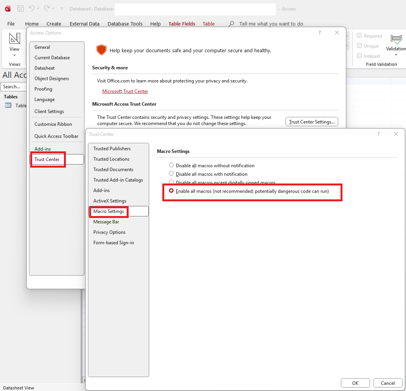Open Trusted Add-in Catalogs section
Image resolution: width=406 pixels, height=391 pixels.
(x=118, y=180)
